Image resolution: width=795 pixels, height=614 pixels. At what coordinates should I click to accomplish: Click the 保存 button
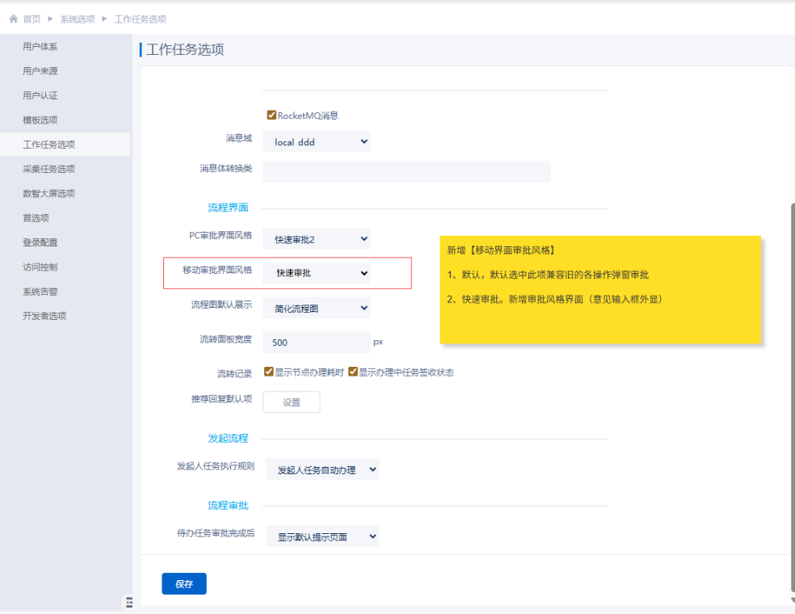point(184,583)
